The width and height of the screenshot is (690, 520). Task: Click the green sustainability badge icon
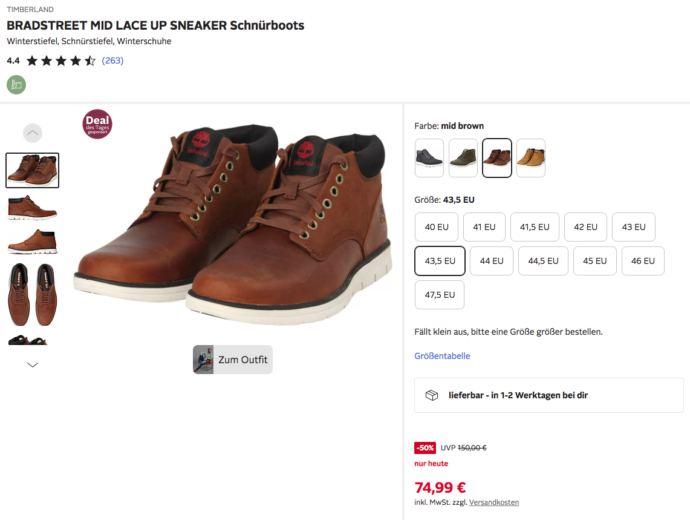16,85
